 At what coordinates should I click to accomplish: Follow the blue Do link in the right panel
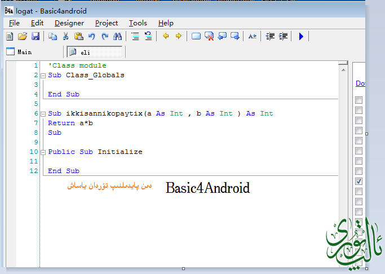coord(360,83)
